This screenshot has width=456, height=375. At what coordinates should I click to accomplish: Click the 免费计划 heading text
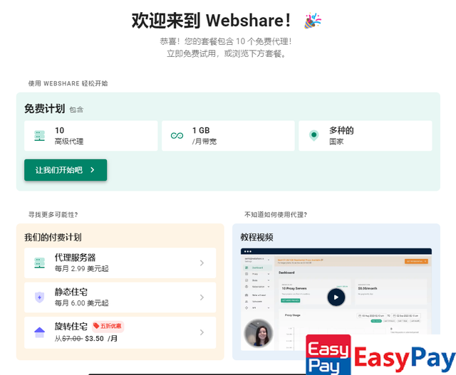pos(44,109)
